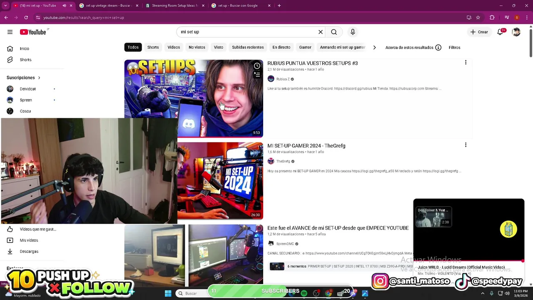This screenshot has height=300, width=533.
Task: Open YouTube notifications bell
Action: click(x=501, y=32)
